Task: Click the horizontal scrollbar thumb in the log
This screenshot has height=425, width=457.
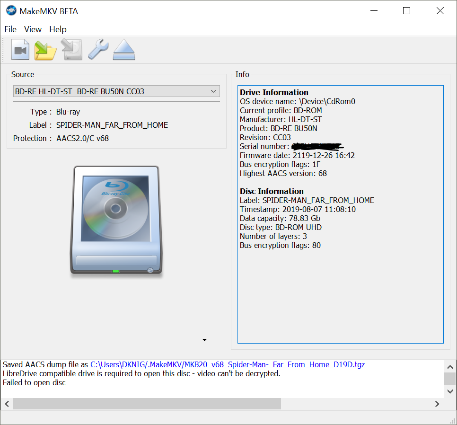Action: (147, 404)
